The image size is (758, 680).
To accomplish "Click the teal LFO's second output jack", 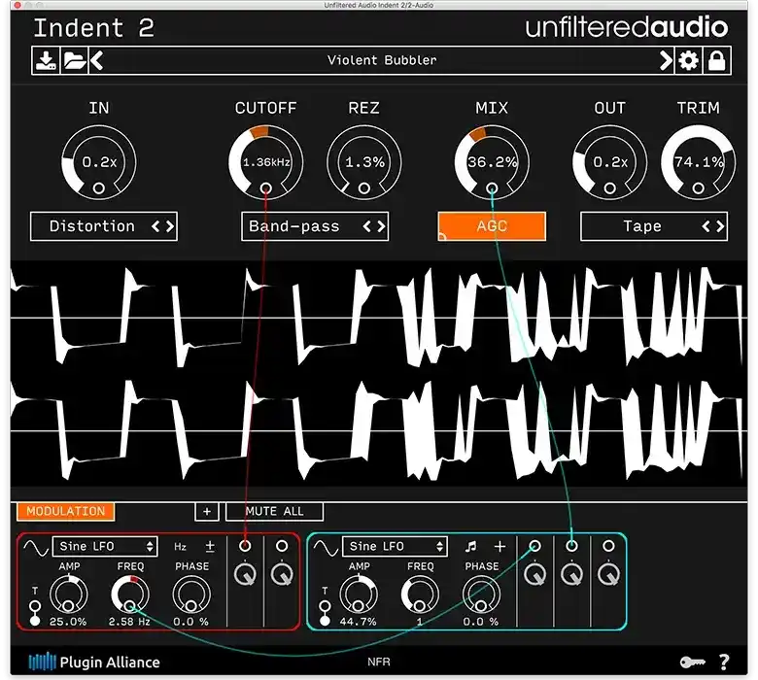I will tap(571, 546).
